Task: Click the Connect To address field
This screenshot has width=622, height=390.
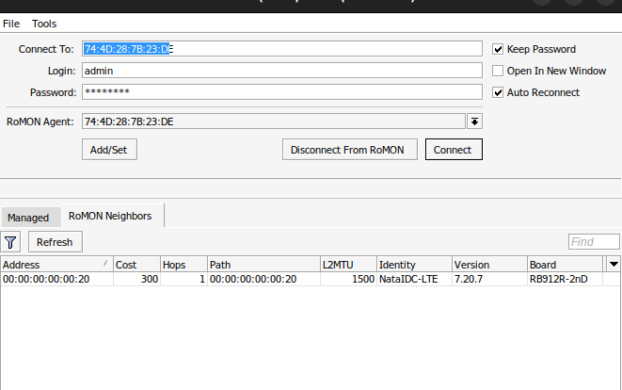Action: (x=280, y=49)
